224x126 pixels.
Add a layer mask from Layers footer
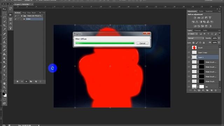[199, 90]
